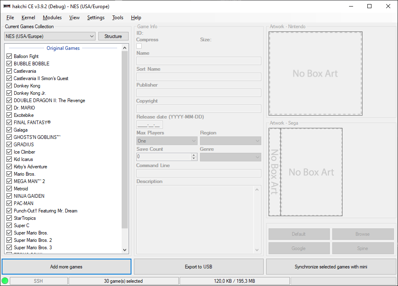The image size is (398, 286).
Task: Uncheck the Balloon Fight checkbox
Action: coord(9,56)
